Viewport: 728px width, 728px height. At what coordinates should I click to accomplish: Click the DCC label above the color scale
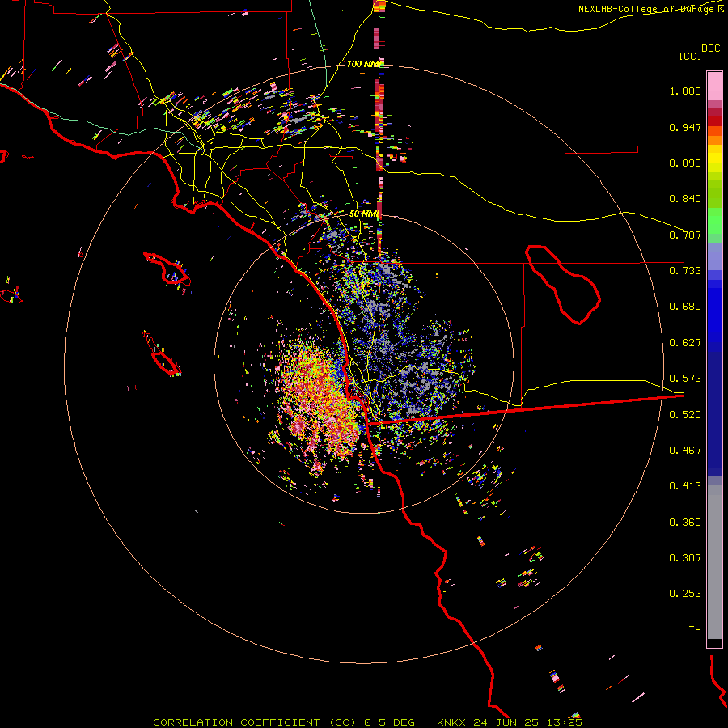coord(711,49)
